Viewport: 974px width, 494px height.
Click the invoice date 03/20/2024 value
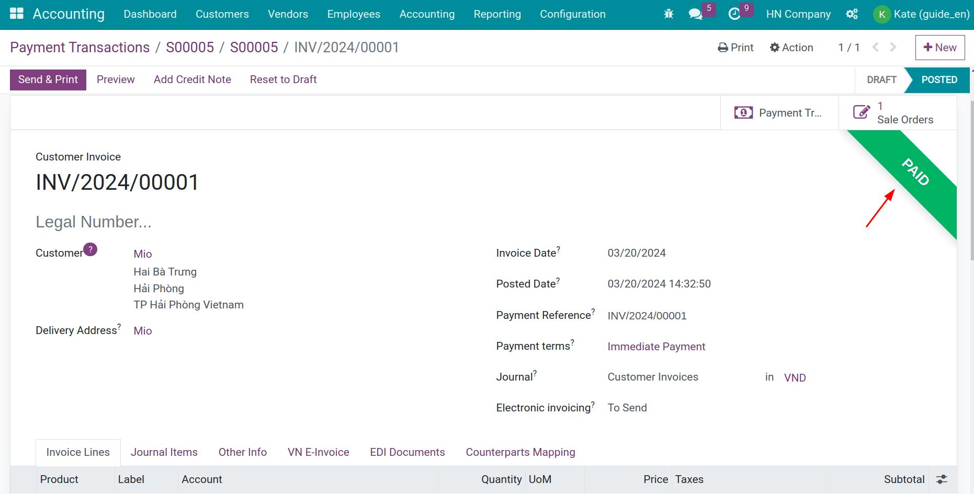click(637, 253)
